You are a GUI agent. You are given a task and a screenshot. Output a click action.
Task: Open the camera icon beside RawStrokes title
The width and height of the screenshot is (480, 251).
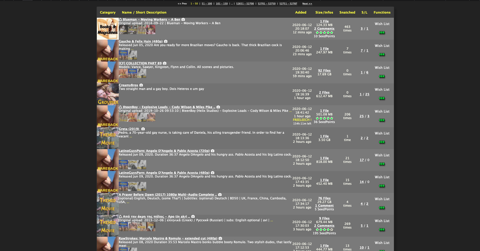[220, 238]
